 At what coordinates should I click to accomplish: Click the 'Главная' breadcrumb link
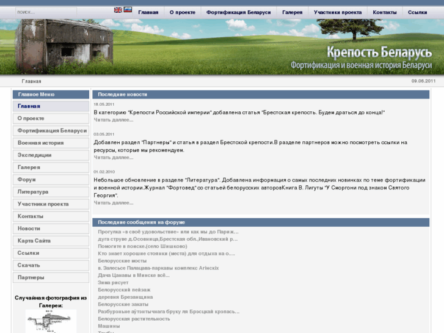pos(31,81)
